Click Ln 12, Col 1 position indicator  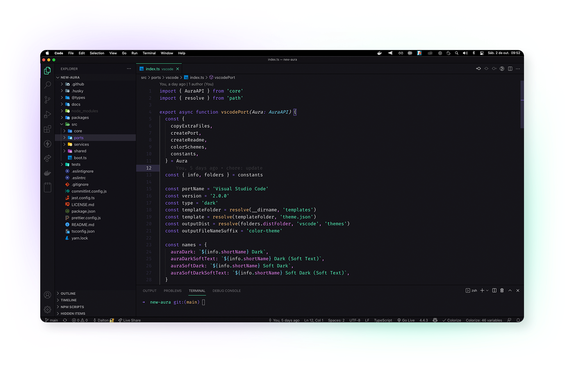tap(314, 320)
